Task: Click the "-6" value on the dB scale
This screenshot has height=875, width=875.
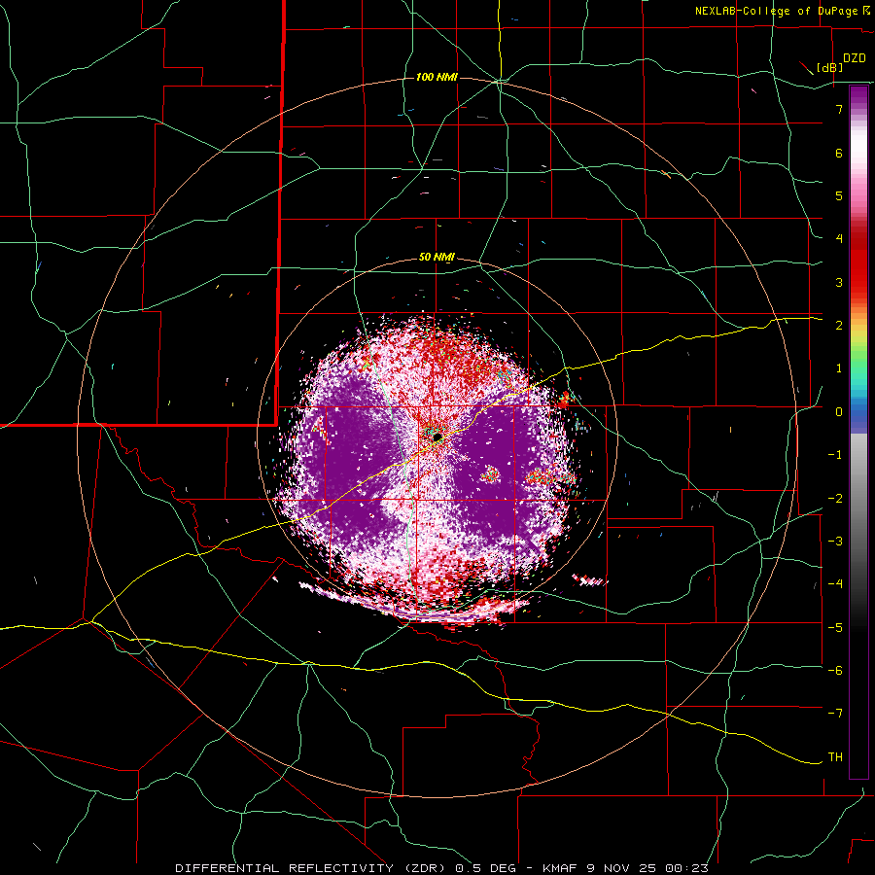Action: [x=835, y=671]
